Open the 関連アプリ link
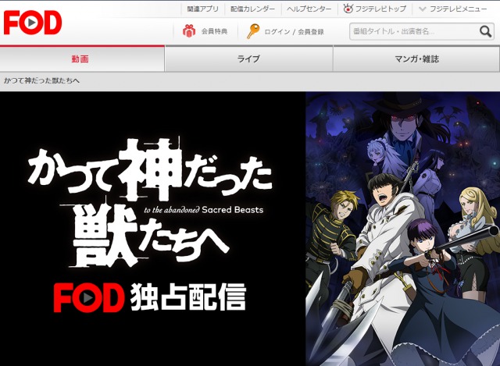Viewport: 500px width, 366px height. 203,9
